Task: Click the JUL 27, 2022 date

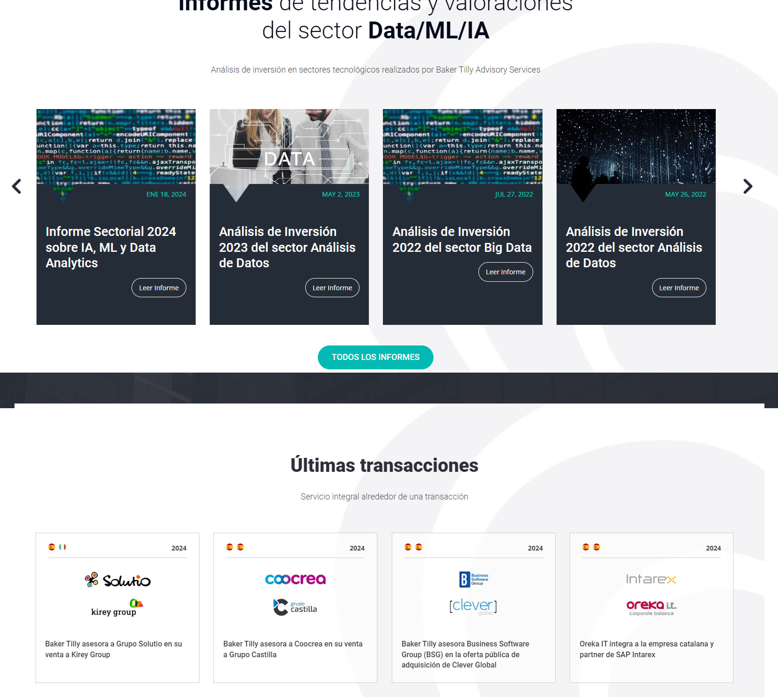Action: [514, 194]
